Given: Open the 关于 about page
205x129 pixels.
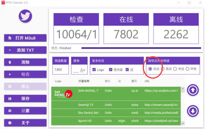Looking at the screenshot, I should pos(25,123).
